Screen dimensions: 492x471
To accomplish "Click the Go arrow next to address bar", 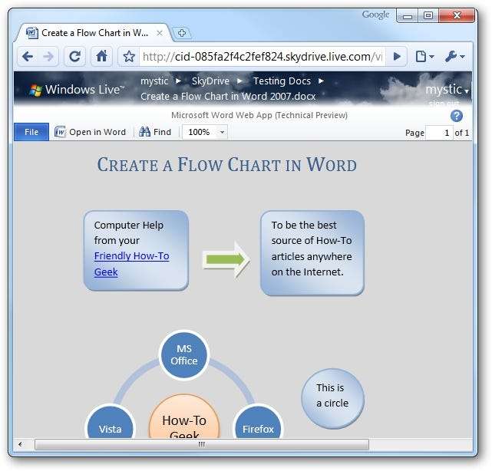I will coord(397,57).
